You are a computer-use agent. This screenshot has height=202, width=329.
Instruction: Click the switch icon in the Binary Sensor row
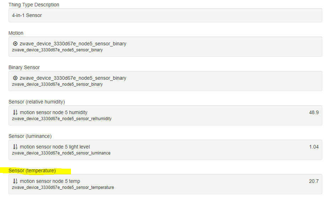(x=15, y=78)
